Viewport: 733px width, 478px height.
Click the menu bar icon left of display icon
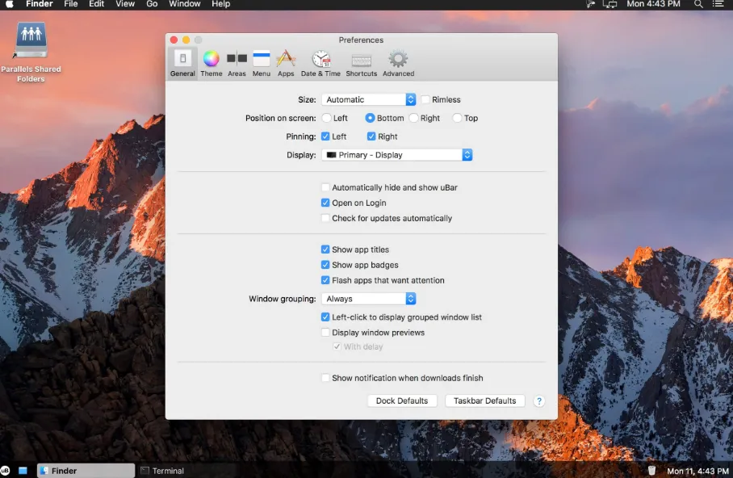[591, 4]
